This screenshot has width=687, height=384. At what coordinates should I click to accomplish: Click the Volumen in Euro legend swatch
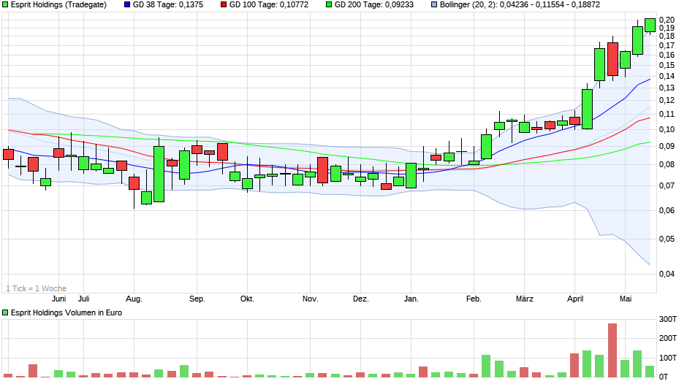pos(5,312)
